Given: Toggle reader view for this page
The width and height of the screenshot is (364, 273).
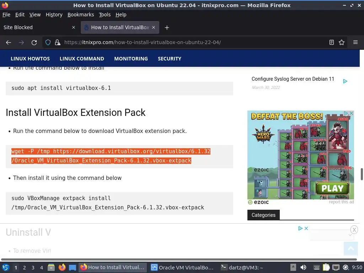Looking at the screenshot, I should pos(332,43).
